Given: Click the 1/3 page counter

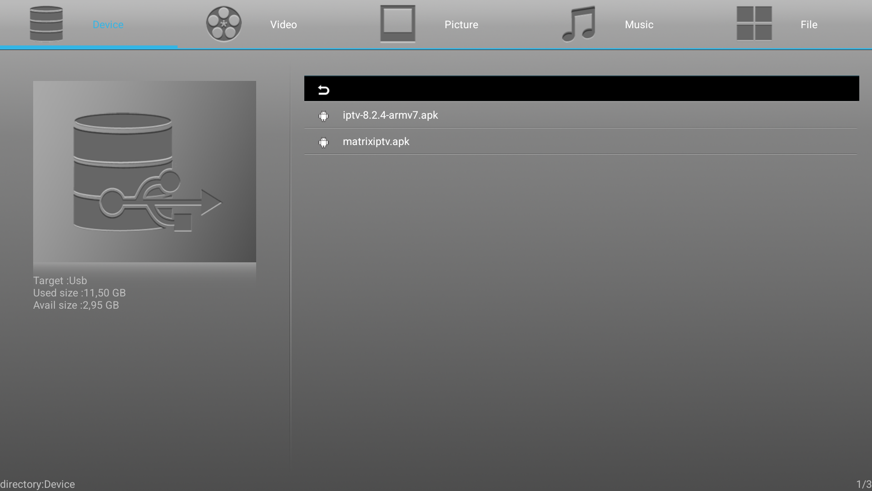Looking at the screenshot, I should coord(863,484).
